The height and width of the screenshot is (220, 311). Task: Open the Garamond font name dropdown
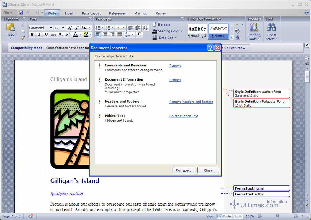tap(51, 28)
